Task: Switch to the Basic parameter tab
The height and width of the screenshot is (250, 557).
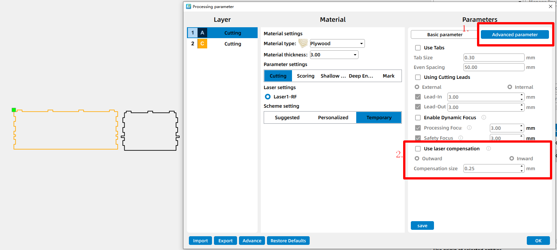Action: [x=445, y=35]
